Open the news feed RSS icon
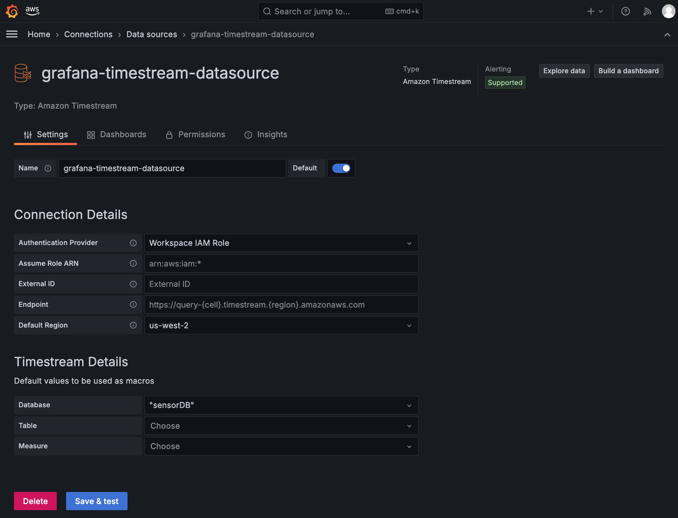Viewport: 678px width, 518px height. (x=647, y=11)
